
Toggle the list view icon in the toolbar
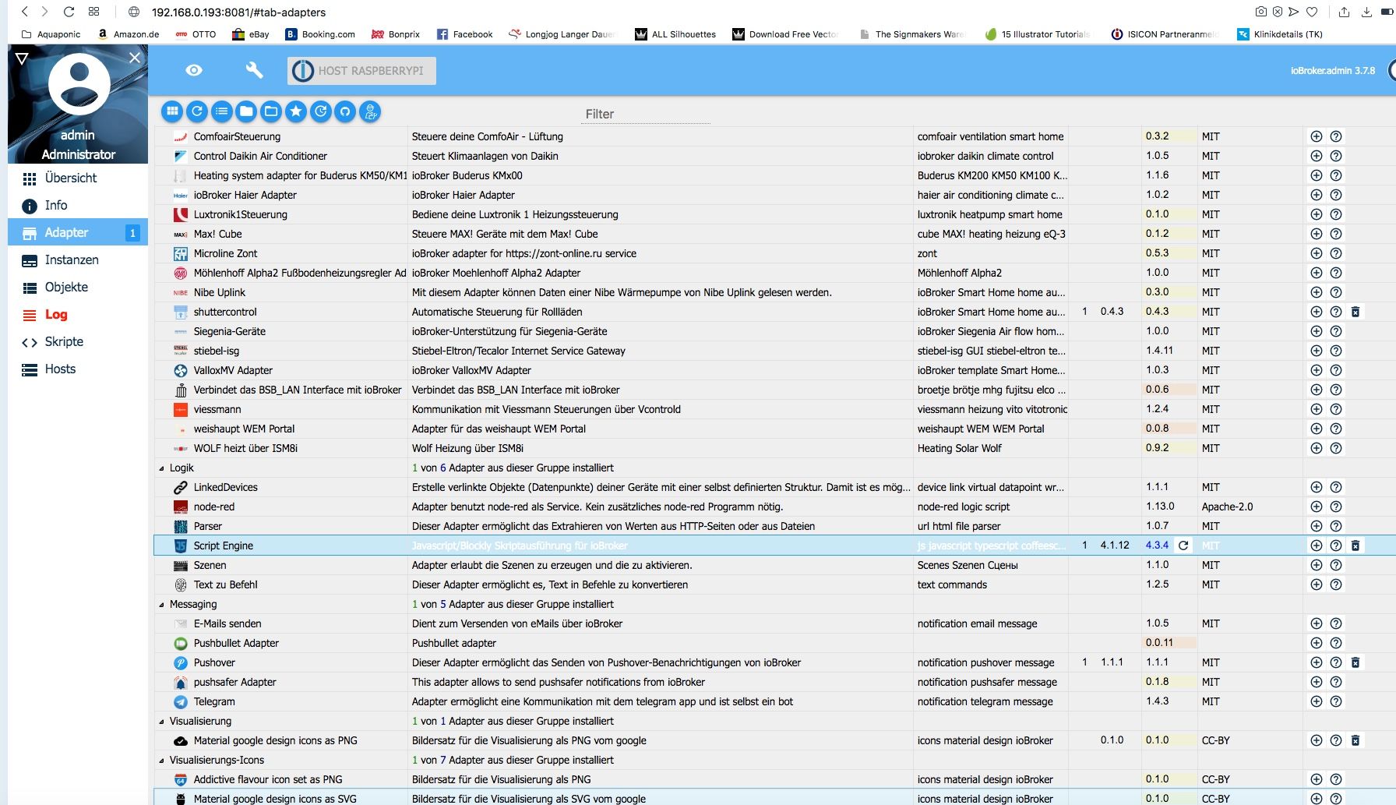(x=222, y=111)
